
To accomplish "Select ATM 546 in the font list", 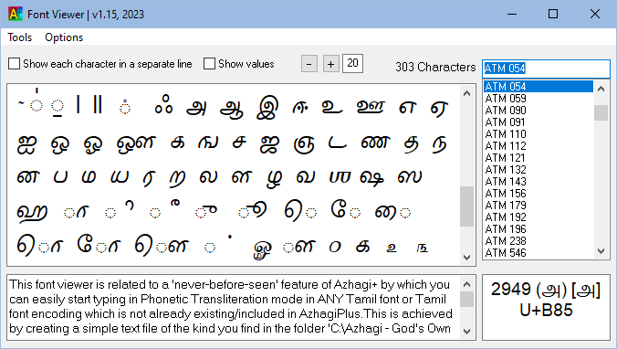I will coord(539,252).
